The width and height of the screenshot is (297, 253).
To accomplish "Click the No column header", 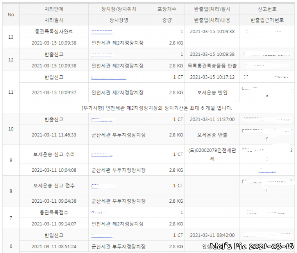I will pyautogui.click(x=11, y=14).
